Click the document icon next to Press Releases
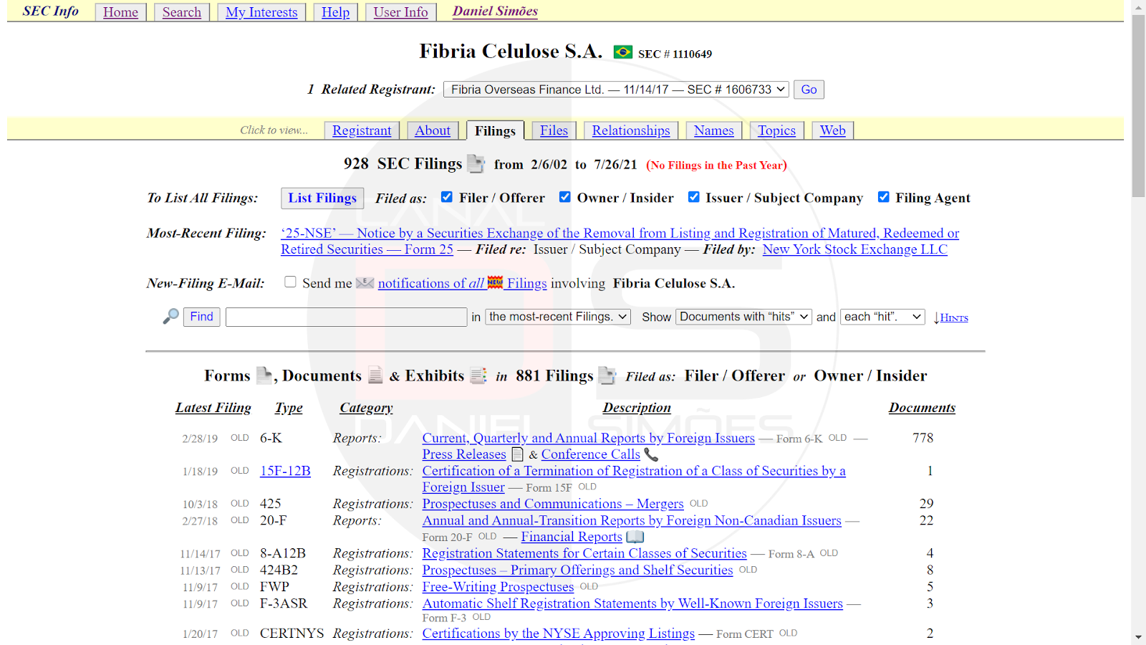Viewport: 1146px width, 645px height. (517, 454)
